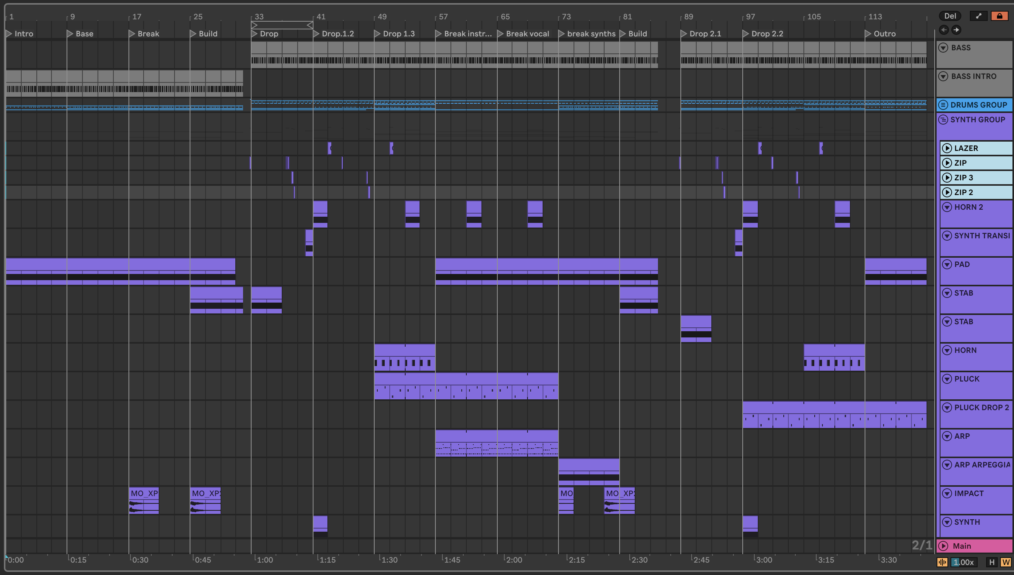Toggle the H height optimize button

tap(992, 562)
